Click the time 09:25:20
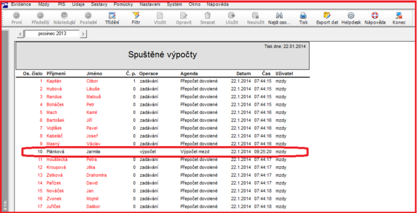Screen dimensions: 417x213 coord(263,152)
